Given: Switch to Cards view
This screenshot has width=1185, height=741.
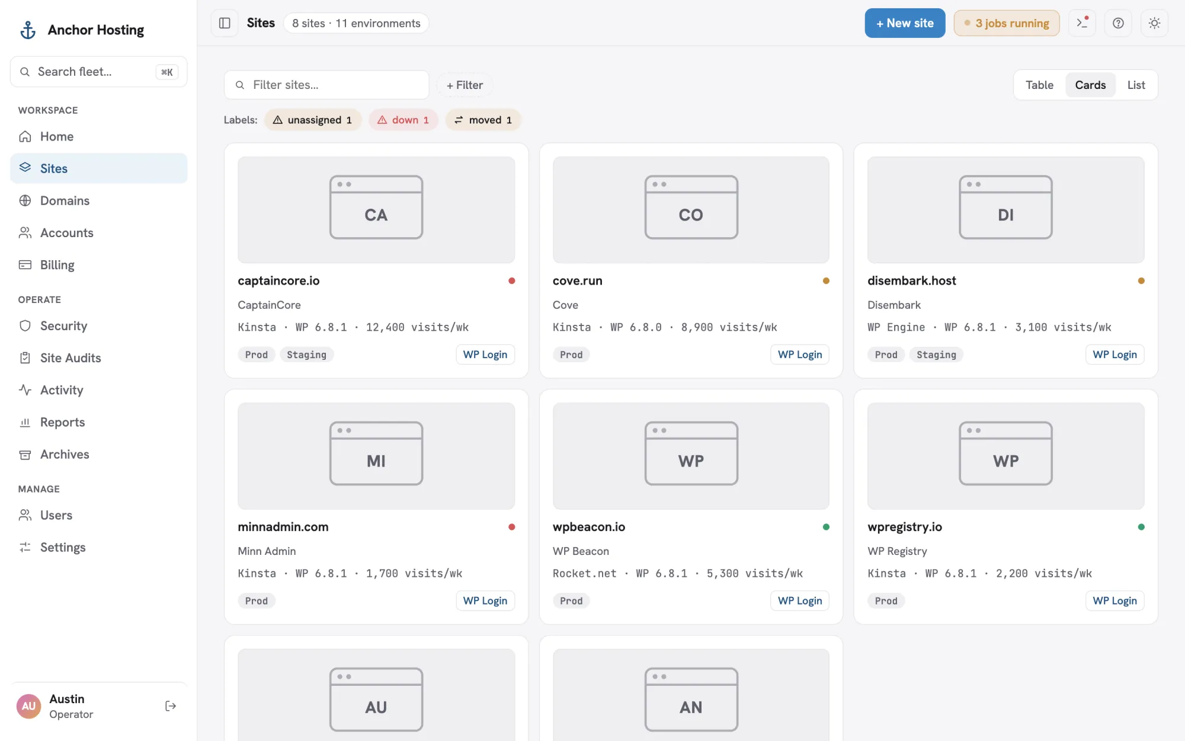Looking at the screenshot, I should pos(1090,85).
